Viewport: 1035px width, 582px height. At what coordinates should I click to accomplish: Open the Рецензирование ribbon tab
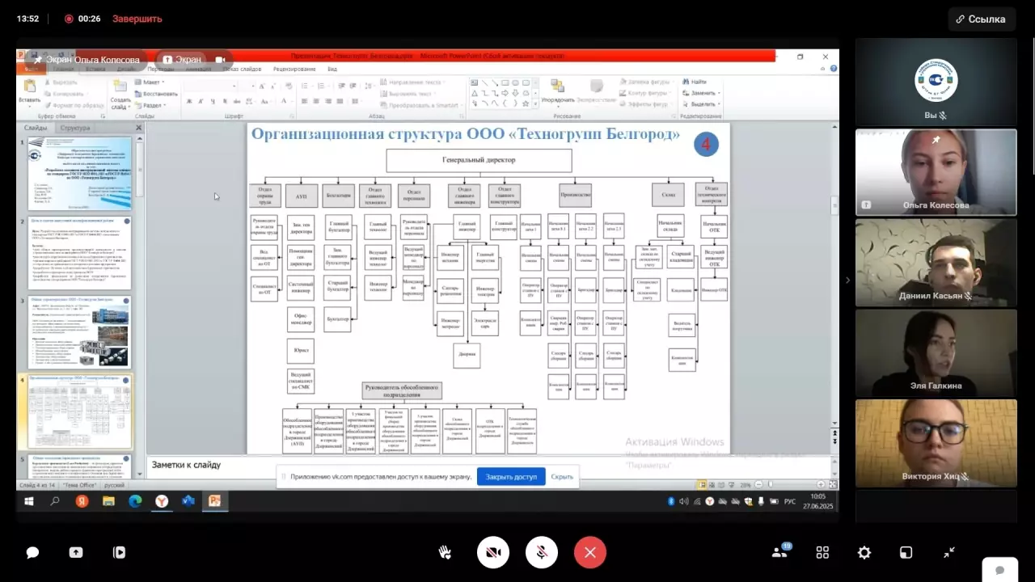click(x=294, y=70)
